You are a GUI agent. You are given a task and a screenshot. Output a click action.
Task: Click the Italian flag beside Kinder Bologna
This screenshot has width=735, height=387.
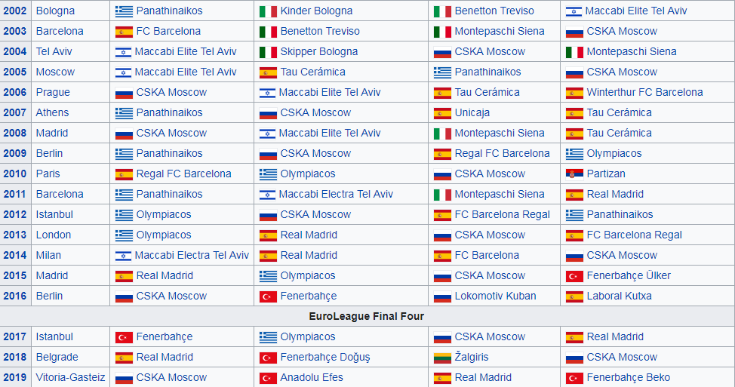[x=268, y=11]
